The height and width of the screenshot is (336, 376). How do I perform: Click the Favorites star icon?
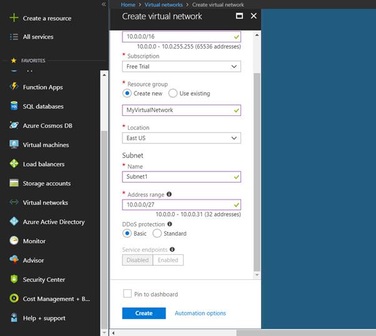[x=14, y=60]
